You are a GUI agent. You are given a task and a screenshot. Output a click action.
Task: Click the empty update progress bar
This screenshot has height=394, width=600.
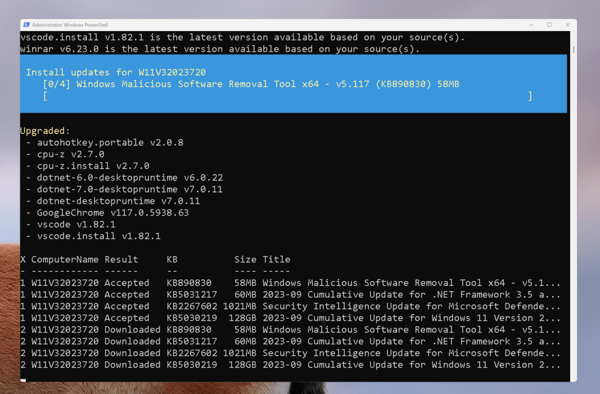(x=288, y=96)
